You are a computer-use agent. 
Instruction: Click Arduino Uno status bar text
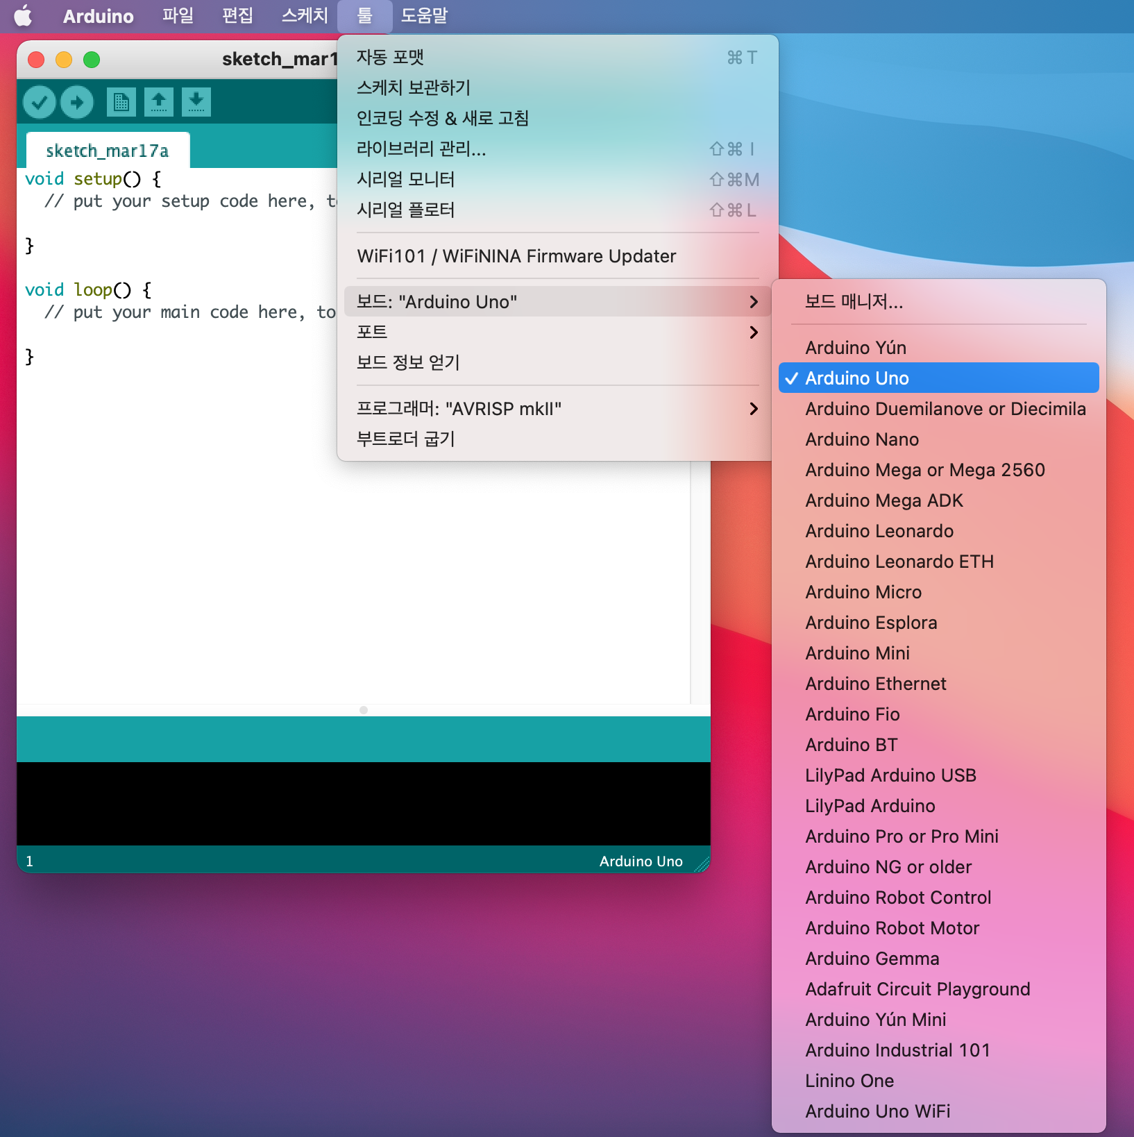pyautogui.click(x=641, y=861)
